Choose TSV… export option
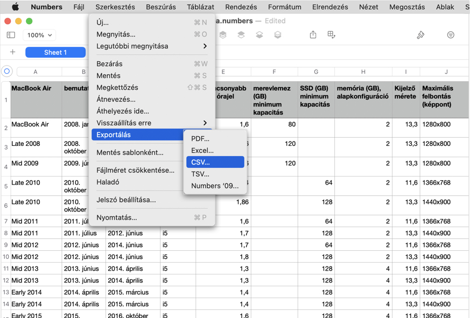470x318 pixels. coord(215,174)
